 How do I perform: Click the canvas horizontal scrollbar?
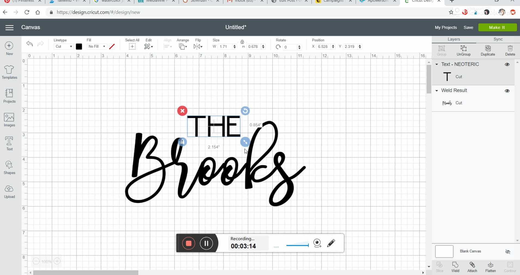pos(86,273)
